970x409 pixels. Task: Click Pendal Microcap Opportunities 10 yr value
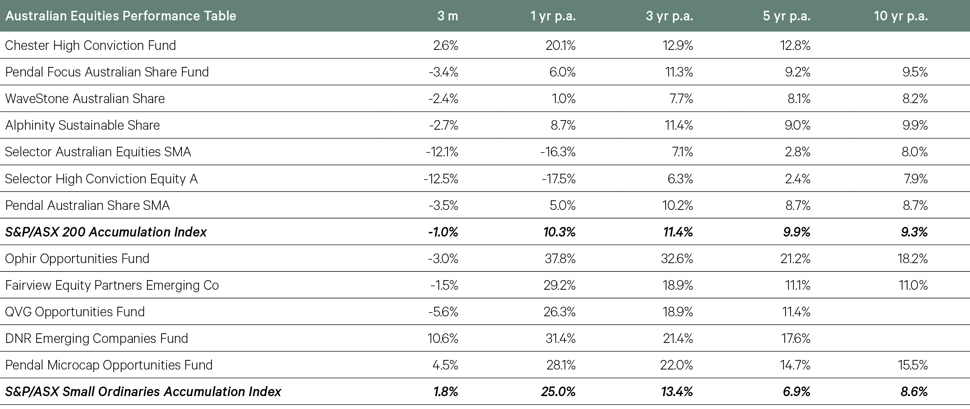[x=913, y=365]
